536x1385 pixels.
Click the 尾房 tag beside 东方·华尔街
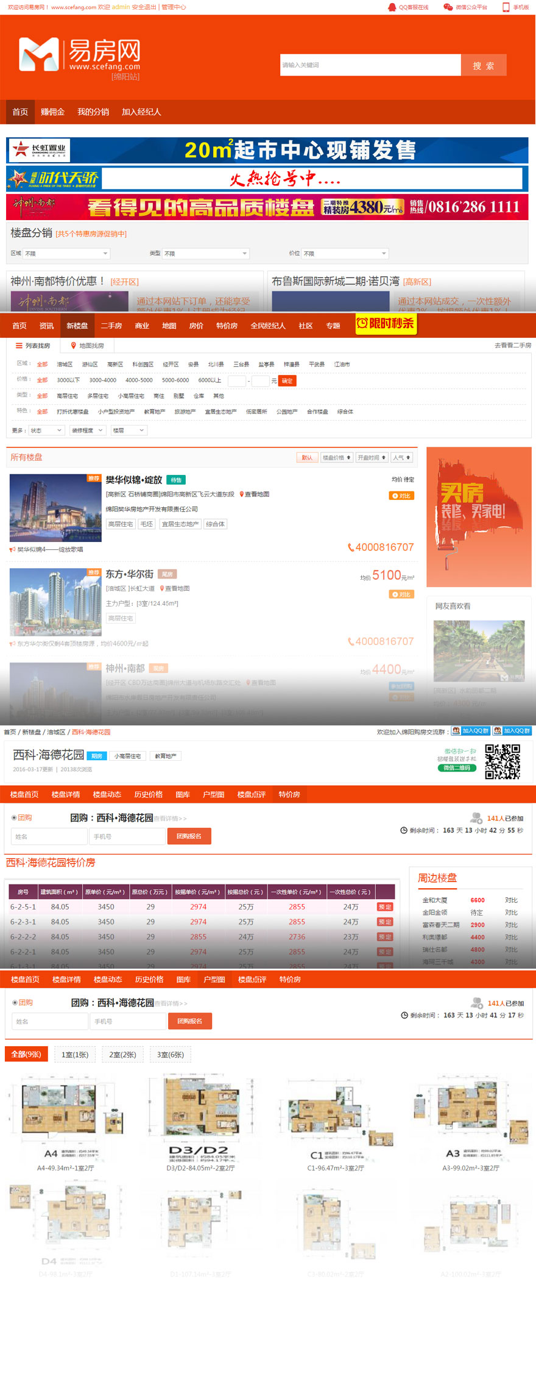(167, 574)
